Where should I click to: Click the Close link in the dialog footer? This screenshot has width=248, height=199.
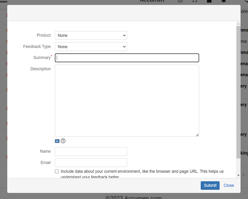click(229, 185)
